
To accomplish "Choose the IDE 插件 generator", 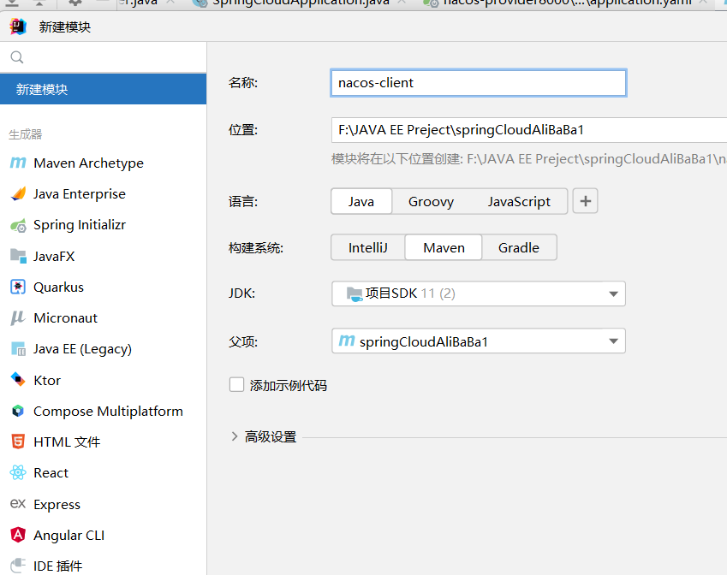I will point(103,566).
